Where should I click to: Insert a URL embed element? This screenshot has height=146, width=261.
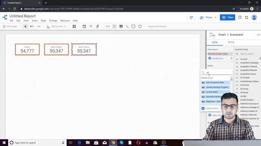[108, 26]
